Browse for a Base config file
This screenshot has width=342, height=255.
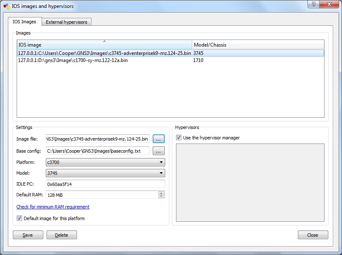click(x=159, y=151)
